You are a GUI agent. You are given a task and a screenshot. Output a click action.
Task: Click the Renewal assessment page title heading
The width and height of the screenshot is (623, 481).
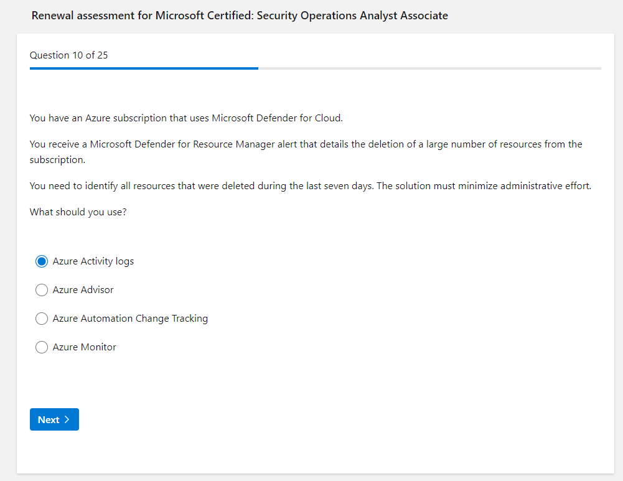[x=239, y=16]
